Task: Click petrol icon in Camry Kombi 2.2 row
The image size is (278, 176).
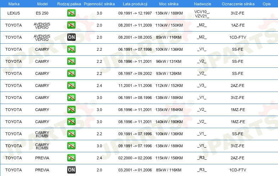Action: point(71,133)
